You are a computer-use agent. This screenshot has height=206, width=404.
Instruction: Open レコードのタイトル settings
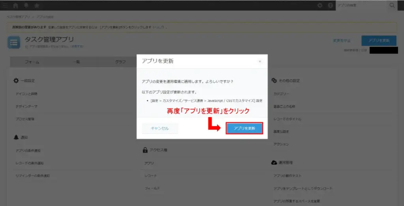tap(288, 119)
